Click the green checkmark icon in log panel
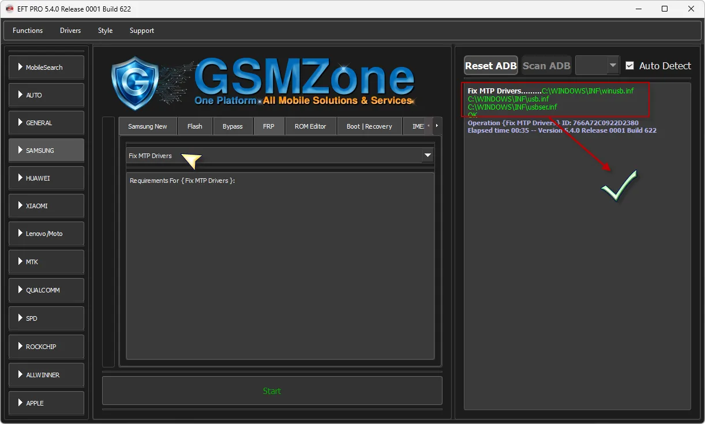The image size is (705, 424). tap(619, 186)
